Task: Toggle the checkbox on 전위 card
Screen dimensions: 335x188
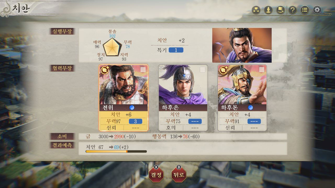Action: [x=143, y=69]
